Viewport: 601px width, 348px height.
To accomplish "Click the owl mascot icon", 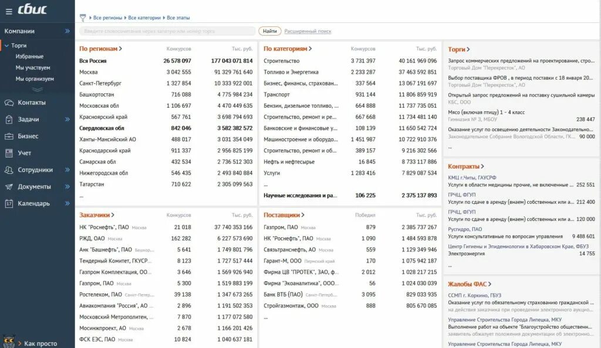I will 8,341.
